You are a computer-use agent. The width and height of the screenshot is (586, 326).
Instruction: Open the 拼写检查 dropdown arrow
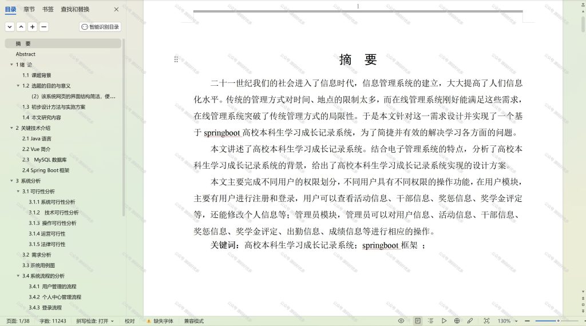tap(112, 321)
